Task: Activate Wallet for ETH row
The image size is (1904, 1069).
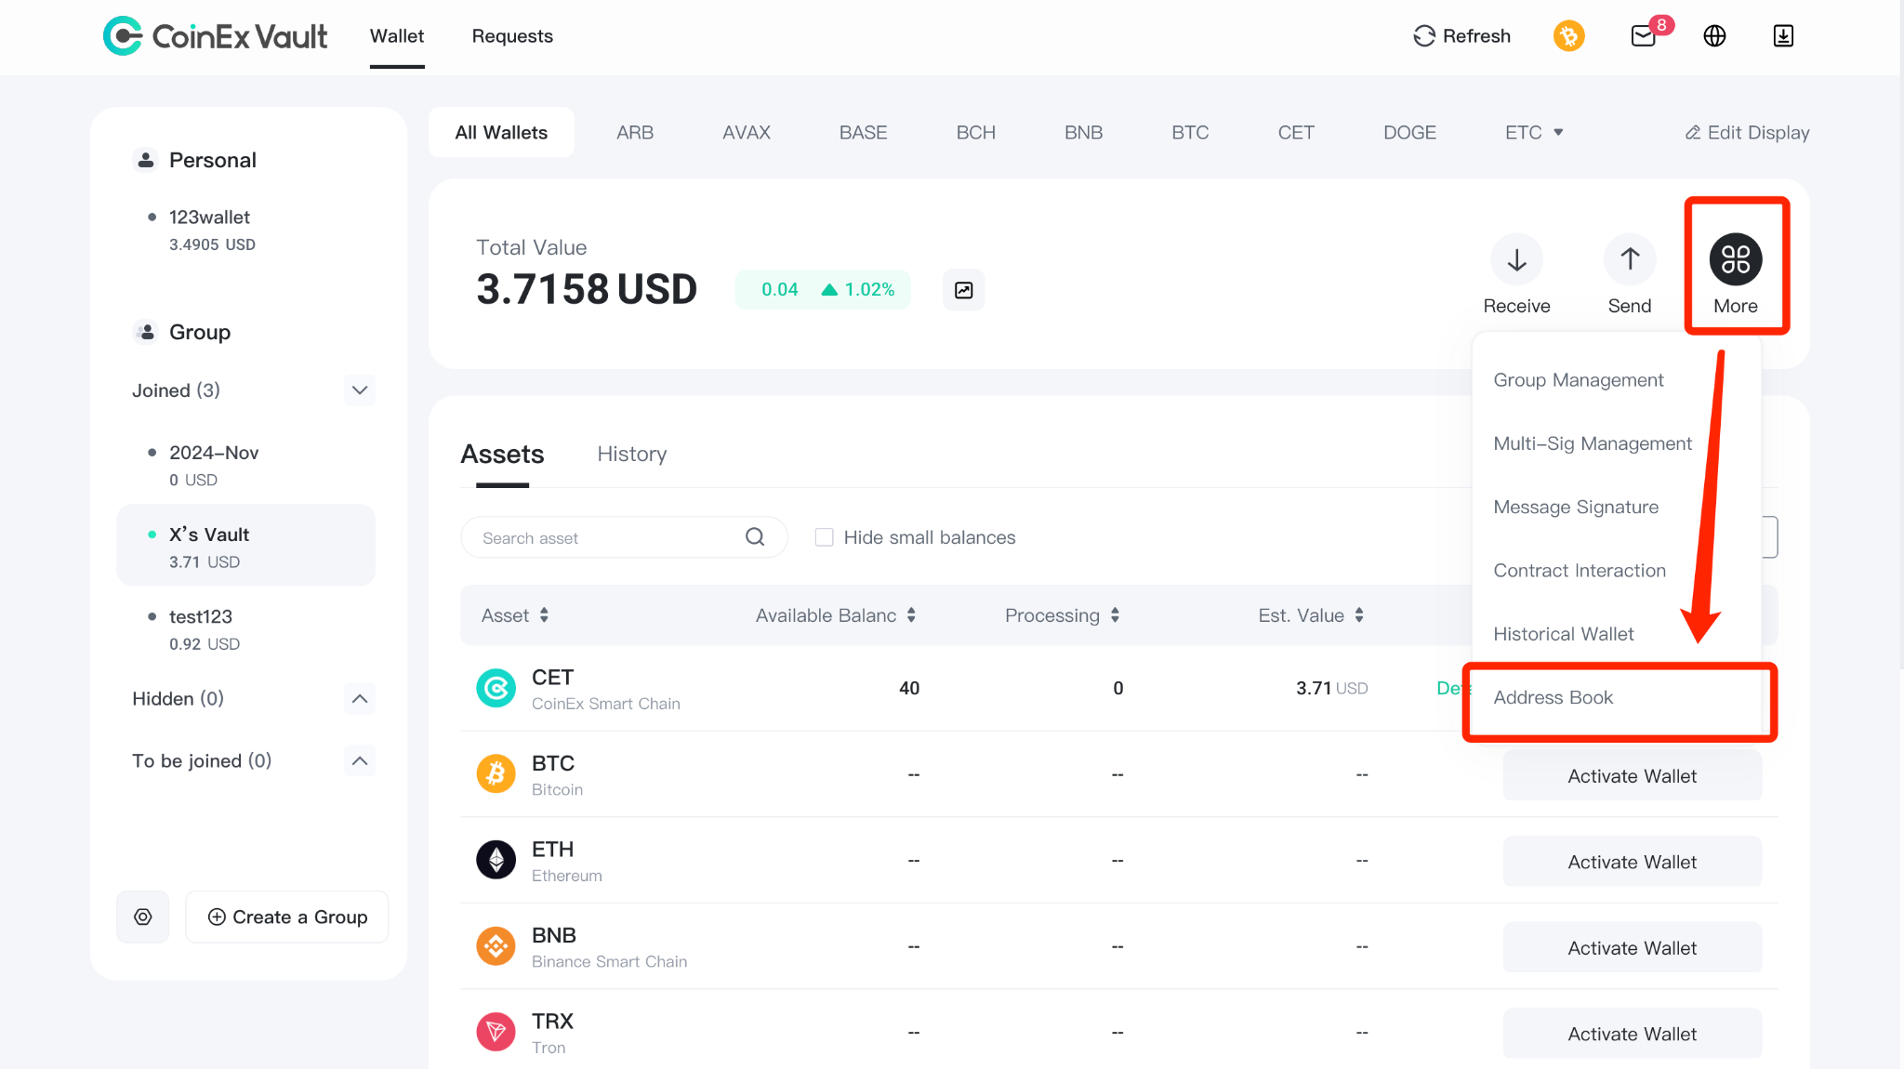Action: [x=1632, y=862]
